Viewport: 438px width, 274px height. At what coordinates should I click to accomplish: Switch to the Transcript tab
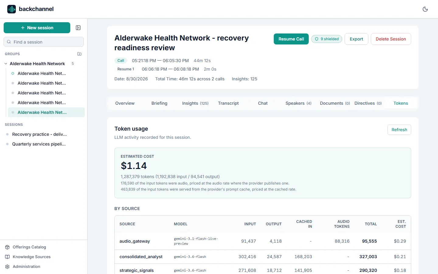tap(228, 103)
